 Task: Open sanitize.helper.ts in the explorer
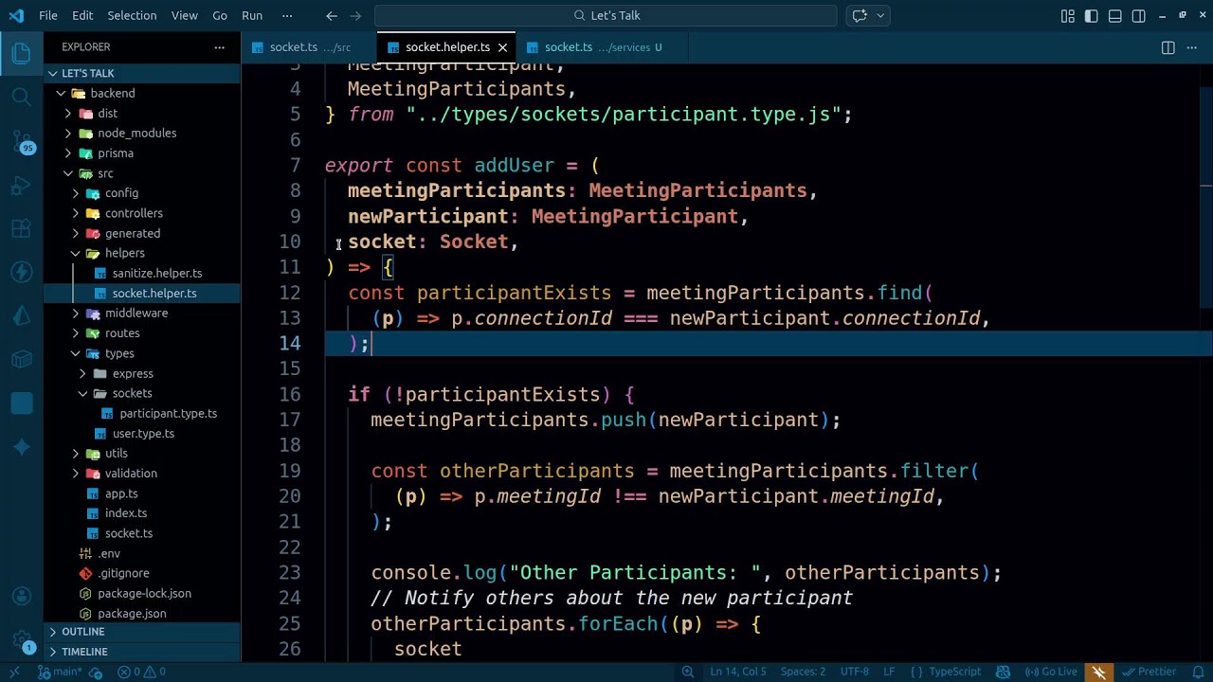coord(142,273)
